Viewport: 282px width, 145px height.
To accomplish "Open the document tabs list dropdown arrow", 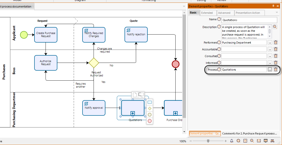I will click(184, 7).
